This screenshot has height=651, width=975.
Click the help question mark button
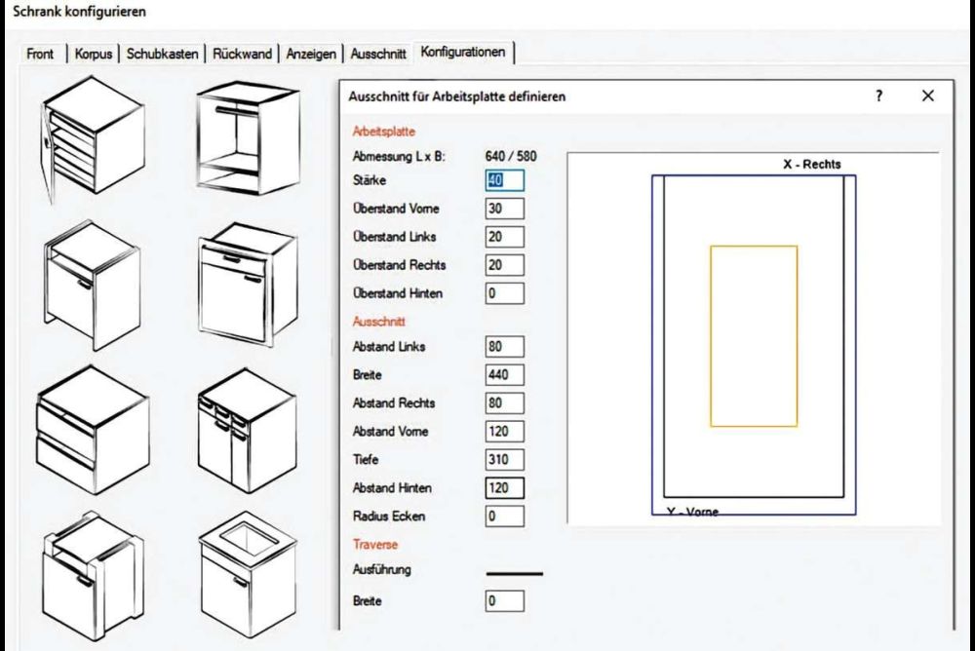(x=878, y=96)
